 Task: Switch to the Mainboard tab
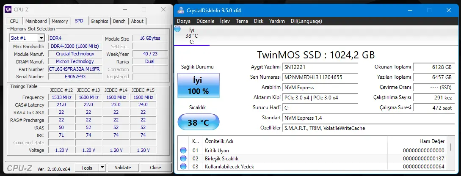coord(36,21)
